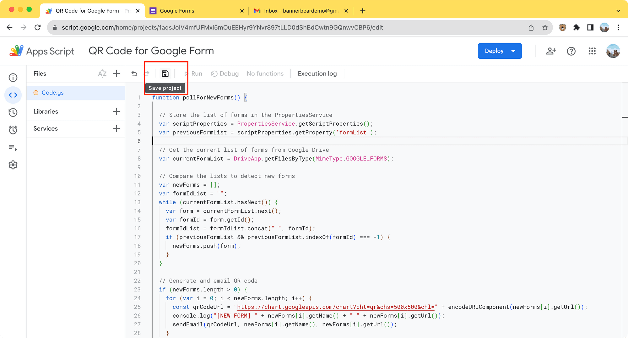Undo the last code change
The width and height of the screenshot is (628, 338).
coord(134,74)
